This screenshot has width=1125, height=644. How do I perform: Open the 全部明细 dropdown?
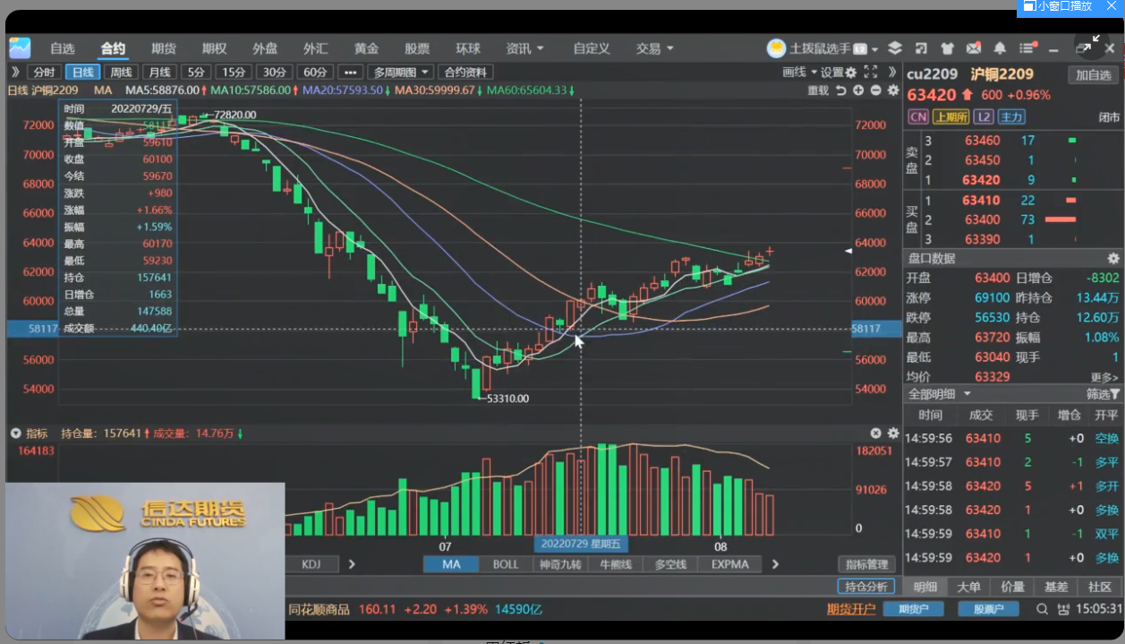[x=940, y=394]
